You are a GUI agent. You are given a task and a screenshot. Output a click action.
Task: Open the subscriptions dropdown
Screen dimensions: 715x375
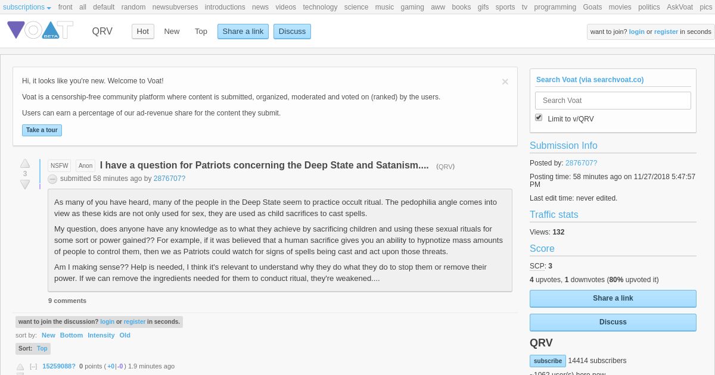27,7
